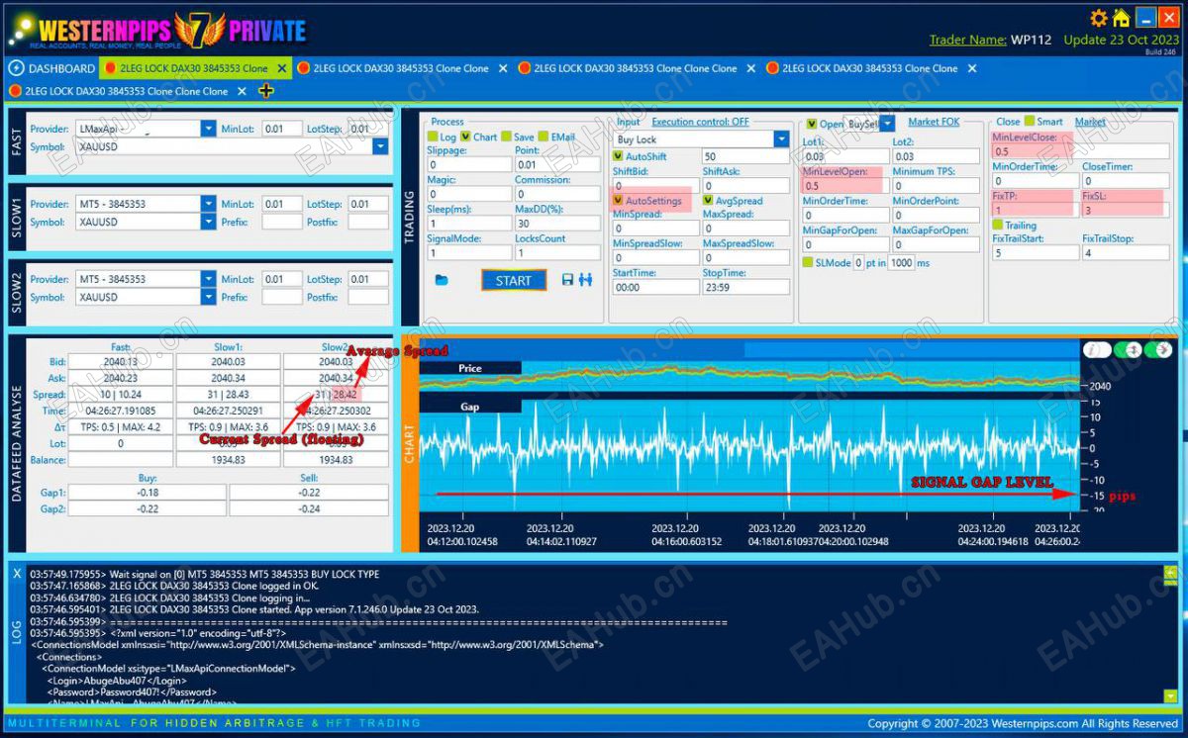Close the second-row 2LEG LOCK tab
Image resolution: width=1188 pixels, height=738 pixels.
(x=242, y=91)
